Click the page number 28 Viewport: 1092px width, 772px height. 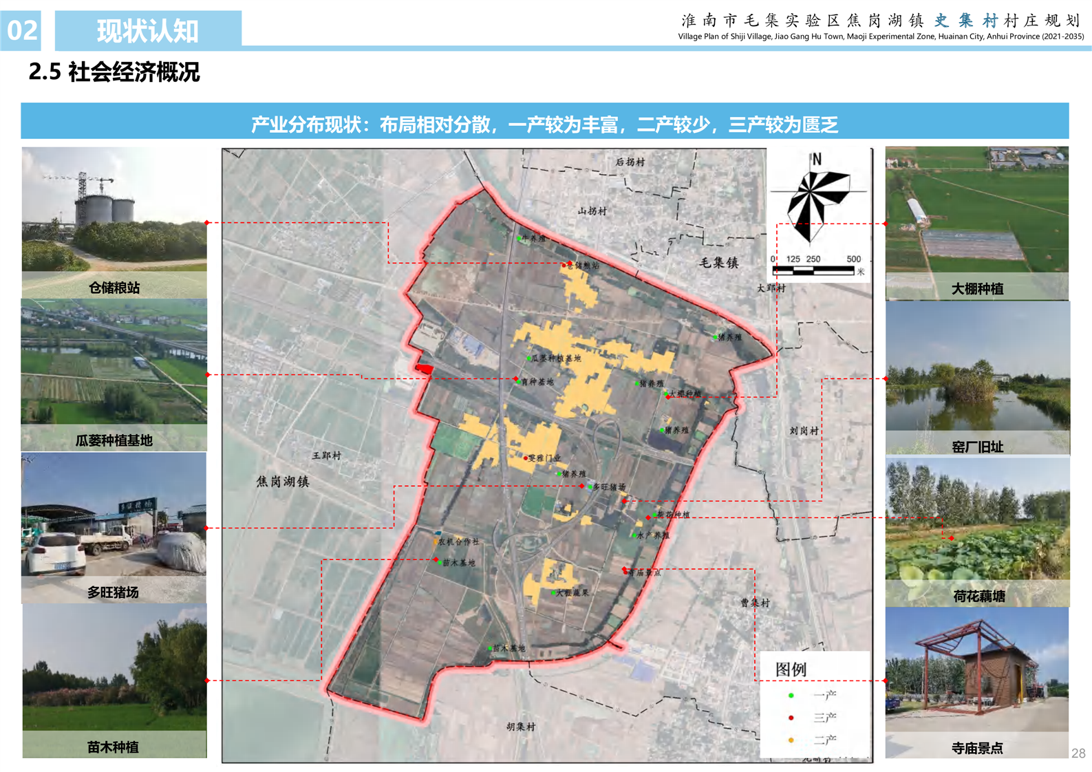point(1078,753)
